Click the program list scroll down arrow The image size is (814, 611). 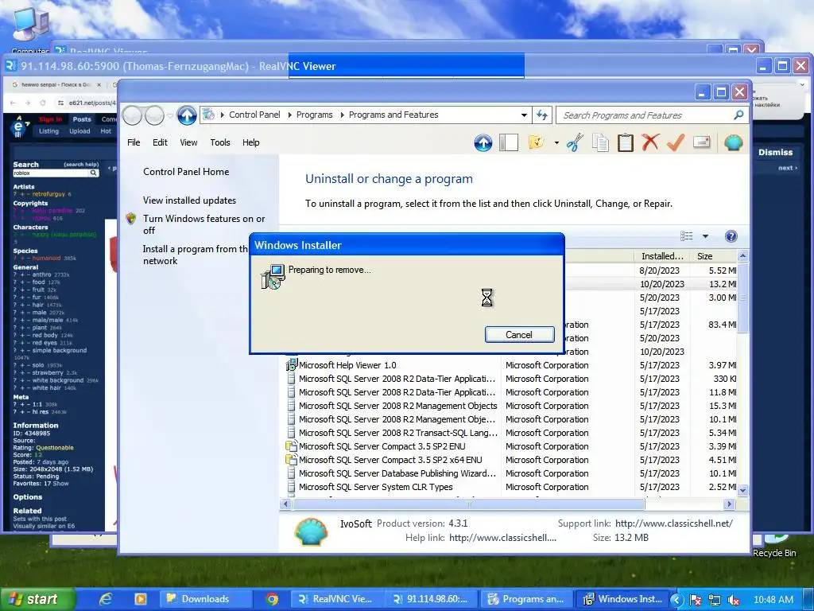coord(743,490)
